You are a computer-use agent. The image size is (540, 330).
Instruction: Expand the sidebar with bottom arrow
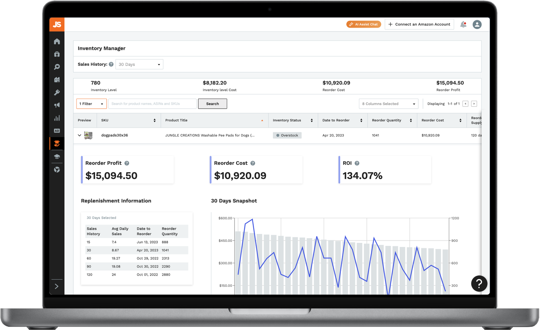57,286
